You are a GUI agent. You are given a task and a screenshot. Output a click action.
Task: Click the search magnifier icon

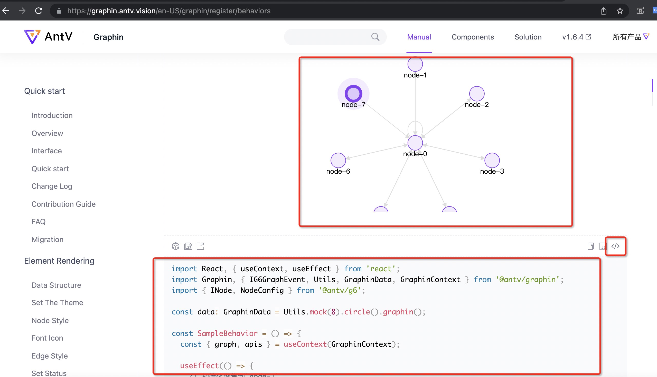tap(375, 37)
